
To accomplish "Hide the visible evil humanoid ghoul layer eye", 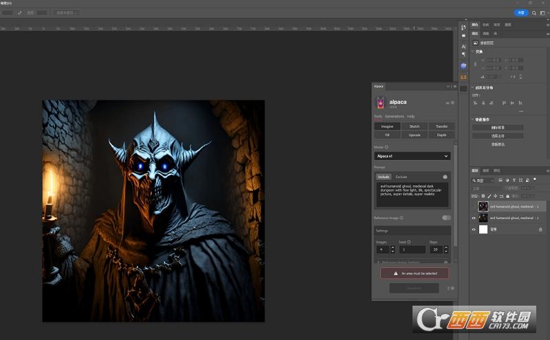I will click(x=474, y=218).
